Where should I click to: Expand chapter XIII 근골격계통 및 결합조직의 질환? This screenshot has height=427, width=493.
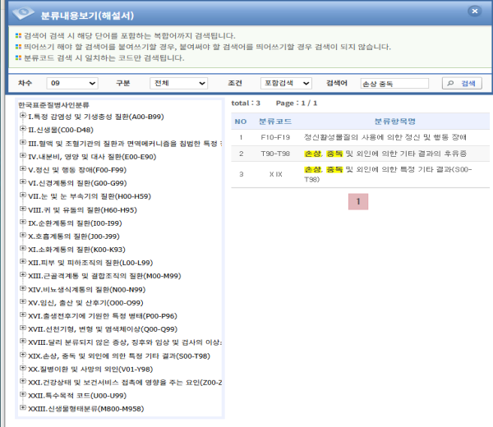pos(23,275)
